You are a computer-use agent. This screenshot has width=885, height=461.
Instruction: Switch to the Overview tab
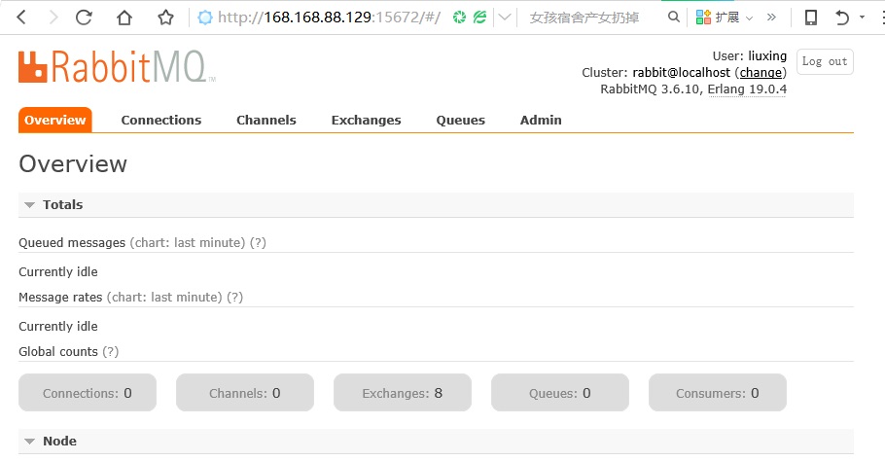pos(54,120)
